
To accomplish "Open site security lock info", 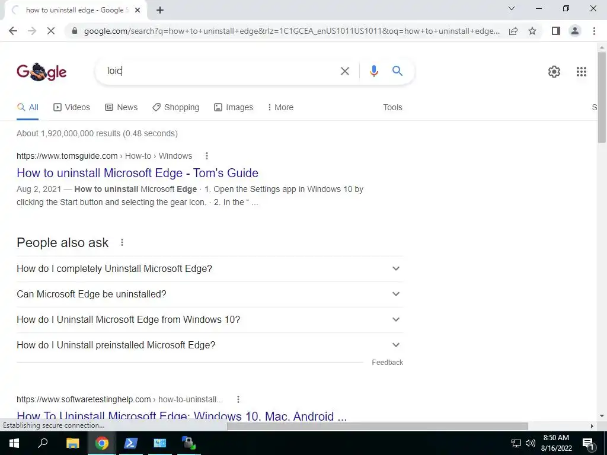I will coord(75,31).
